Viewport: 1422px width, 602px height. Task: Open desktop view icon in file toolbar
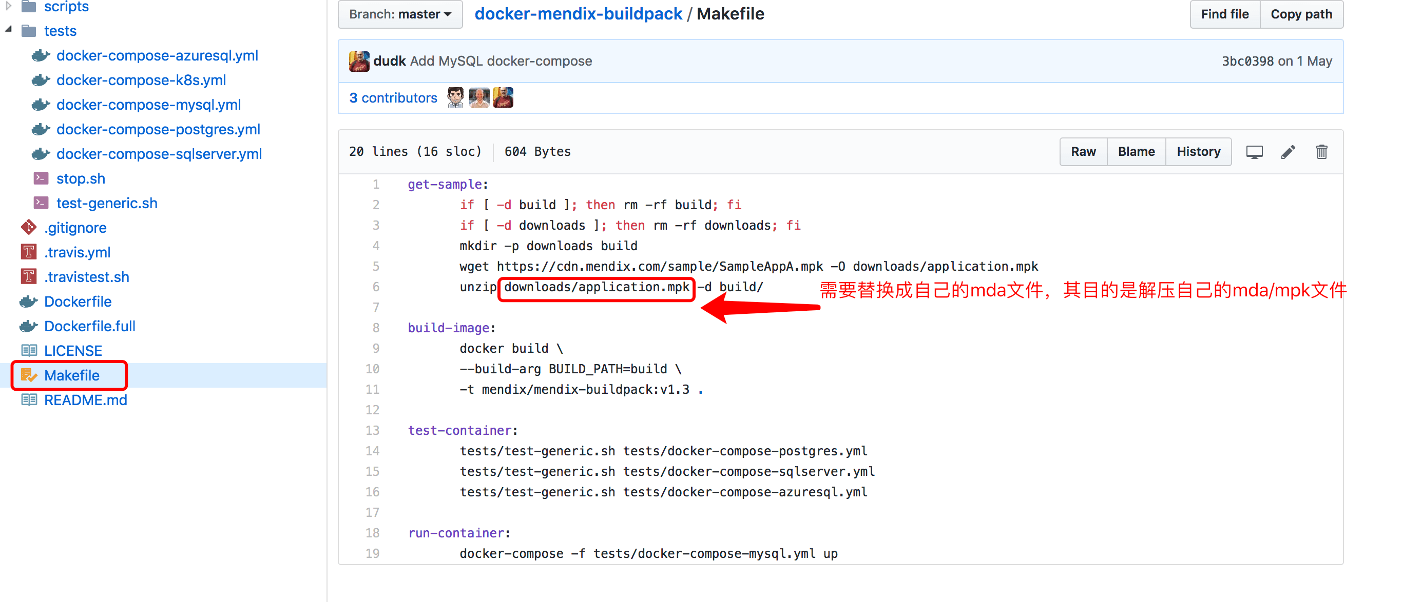pyautogui.click(x=1254, y=152)
